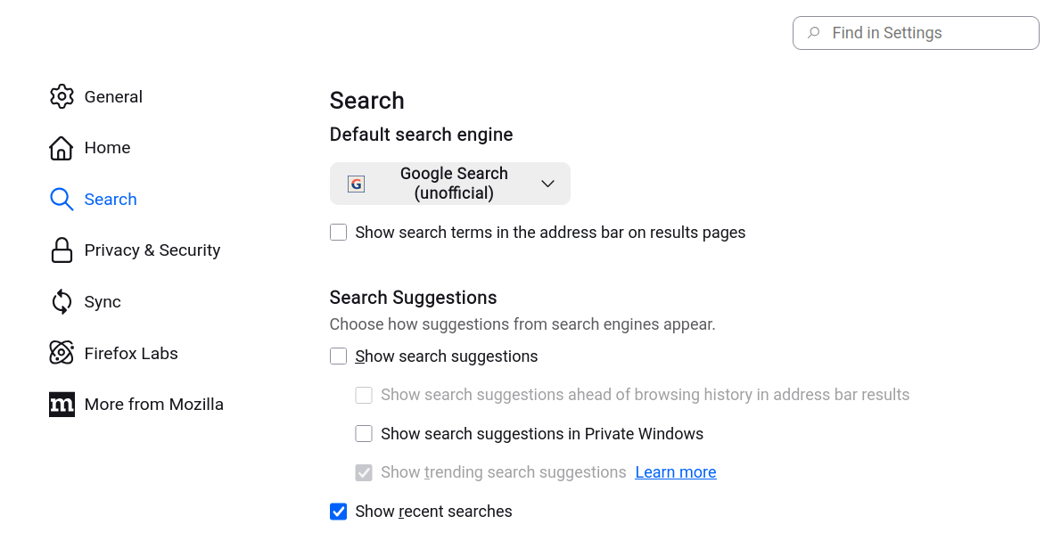1061x557 pixels.
Task: Go to the Firefox Labs section
Action: coord(131,353)
